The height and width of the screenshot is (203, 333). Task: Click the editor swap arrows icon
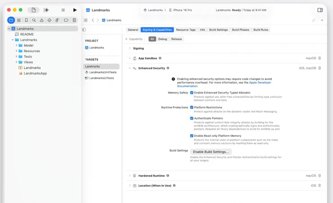[x=314, y=20]
